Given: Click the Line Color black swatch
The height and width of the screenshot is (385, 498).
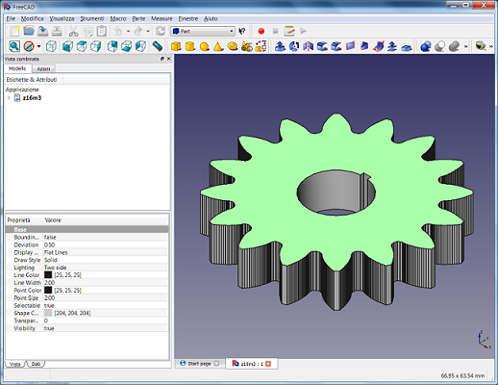Looking at the screenshot, I should 48,275.
